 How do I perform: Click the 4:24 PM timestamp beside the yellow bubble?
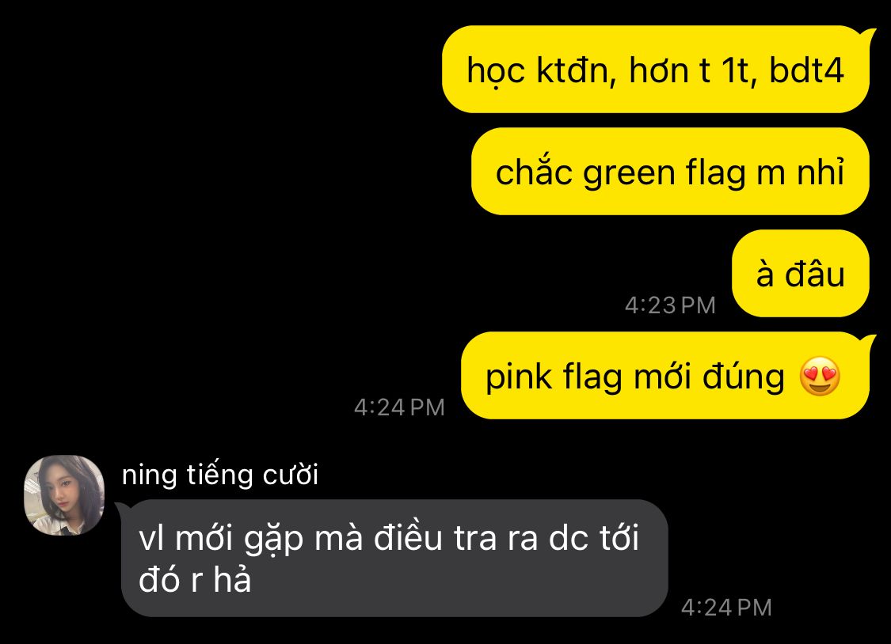coord(399,407)
